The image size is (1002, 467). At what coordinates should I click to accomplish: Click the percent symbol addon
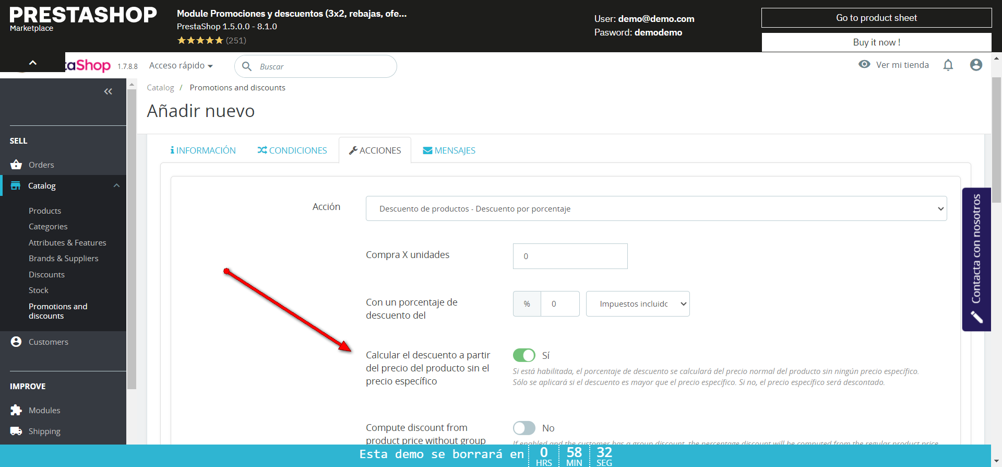pos(527,303)
